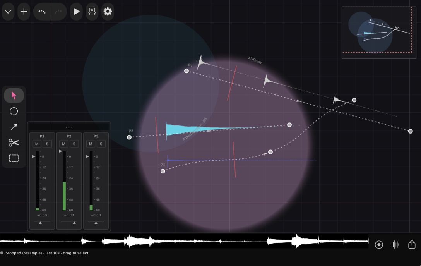Click the P2 channel label in mixer
Image resolution: width=421 pixels, height=266 pixels.
coord(69,136)
